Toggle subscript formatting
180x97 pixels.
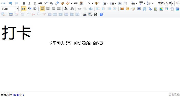(51, 3)
